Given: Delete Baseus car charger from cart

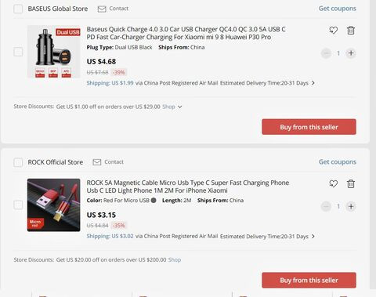Looking at the screenshot, I should (351, 31).
